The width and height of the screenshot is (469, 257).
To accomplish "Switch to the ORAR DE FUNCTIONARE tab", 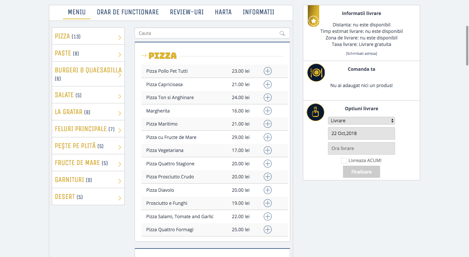I will (x=128, y=12).
